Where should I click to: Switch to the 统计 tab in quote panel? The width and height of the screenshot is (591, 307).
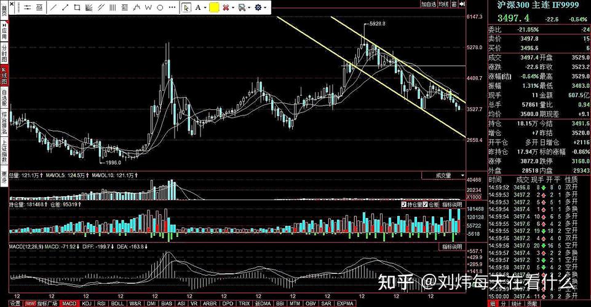(517, 303)
